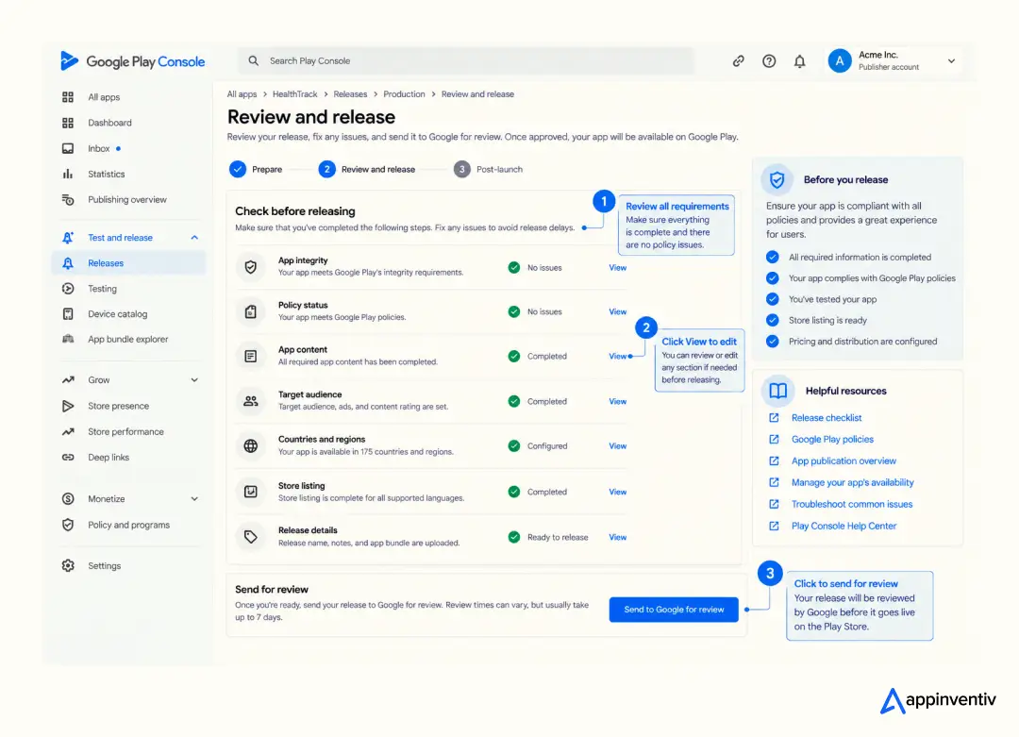
Task: Expand the Grow sidebar section
Action: click(194, 380)
